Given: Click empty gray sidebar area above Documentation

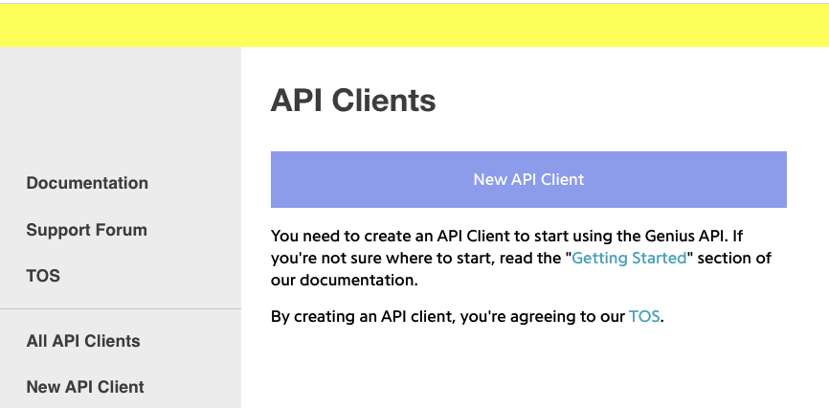Looking at the screenshot, I should click(x=121, y=105).
